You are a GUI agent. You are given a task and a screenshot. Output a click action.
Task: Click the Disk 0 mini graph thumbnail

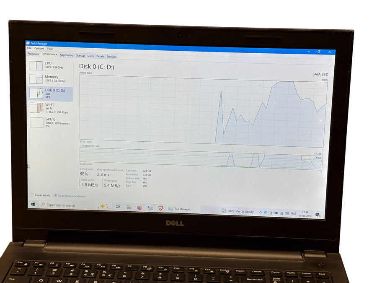tap(36, 93)
